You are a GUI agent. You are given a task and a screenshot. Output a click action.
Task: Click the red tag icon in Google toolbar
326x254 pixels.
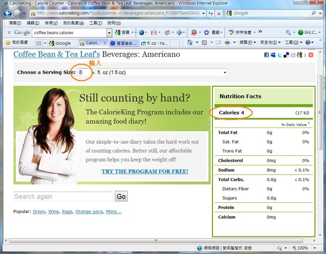click(x=167, y=33)
